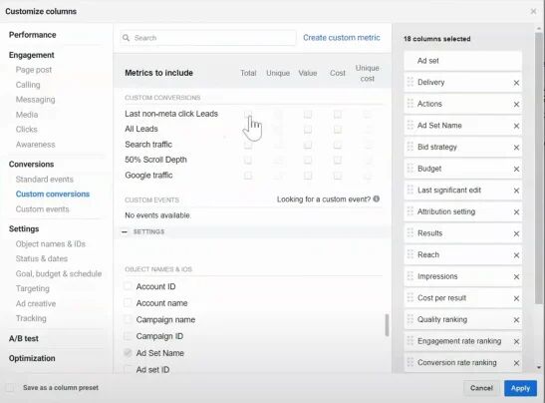
Task: Remove the Cost per result column
Action: click(516, 298)
